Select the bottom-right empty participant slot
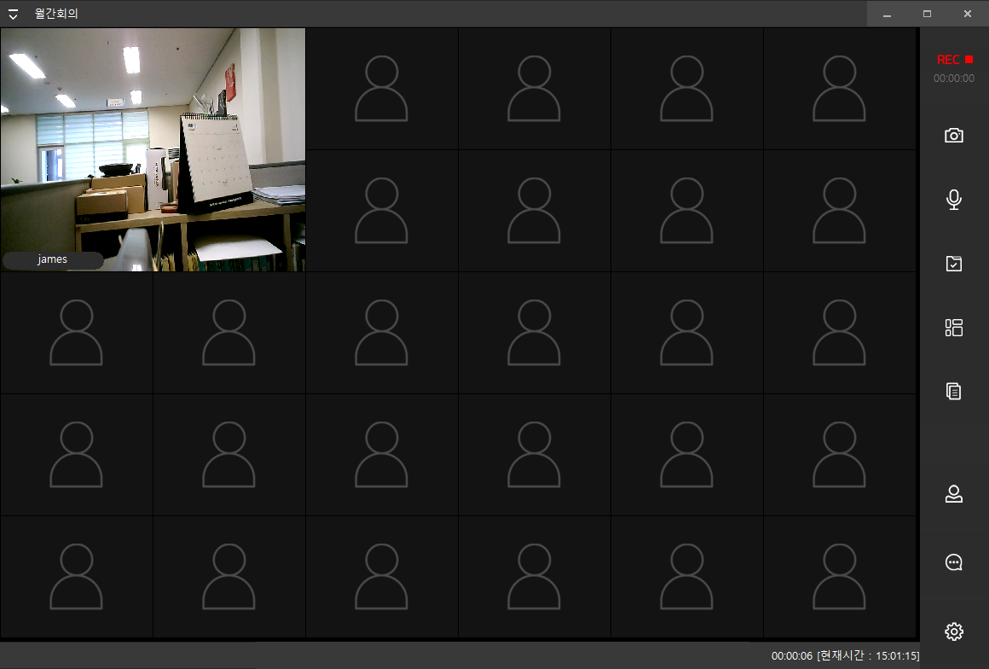989x669 pixels. point(840,577)
